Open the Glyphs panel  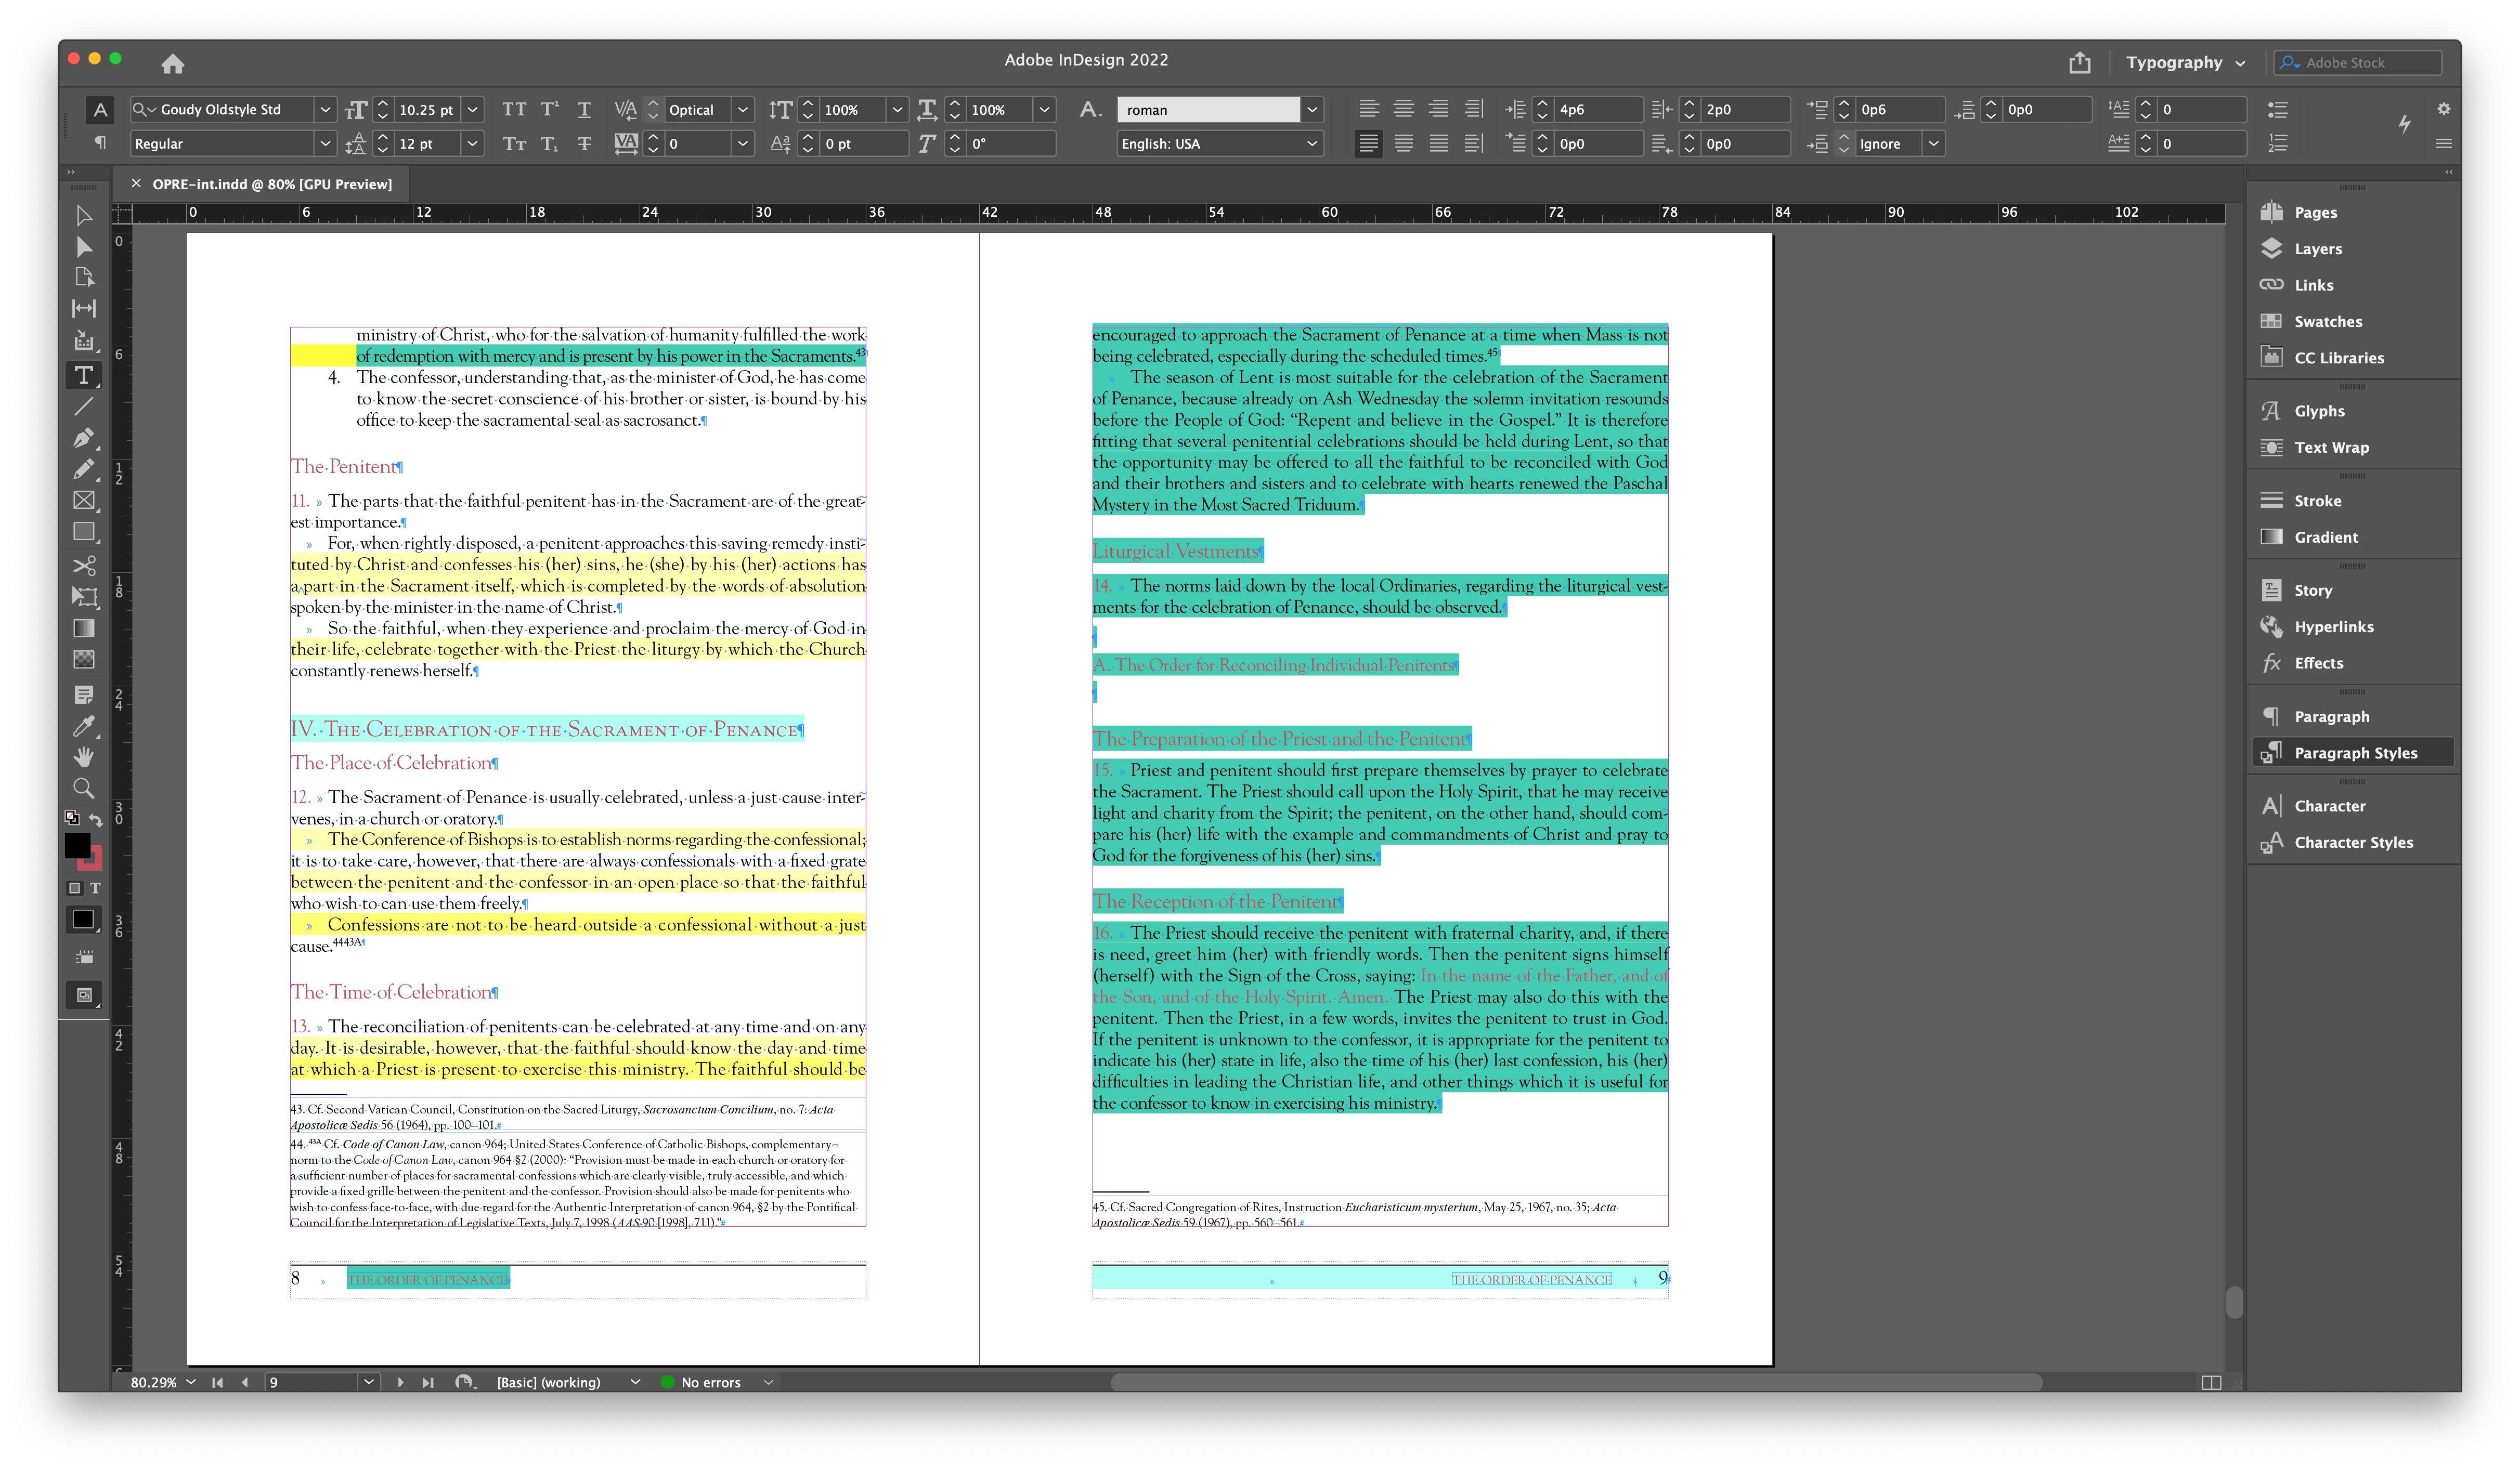pos(2319,411)
